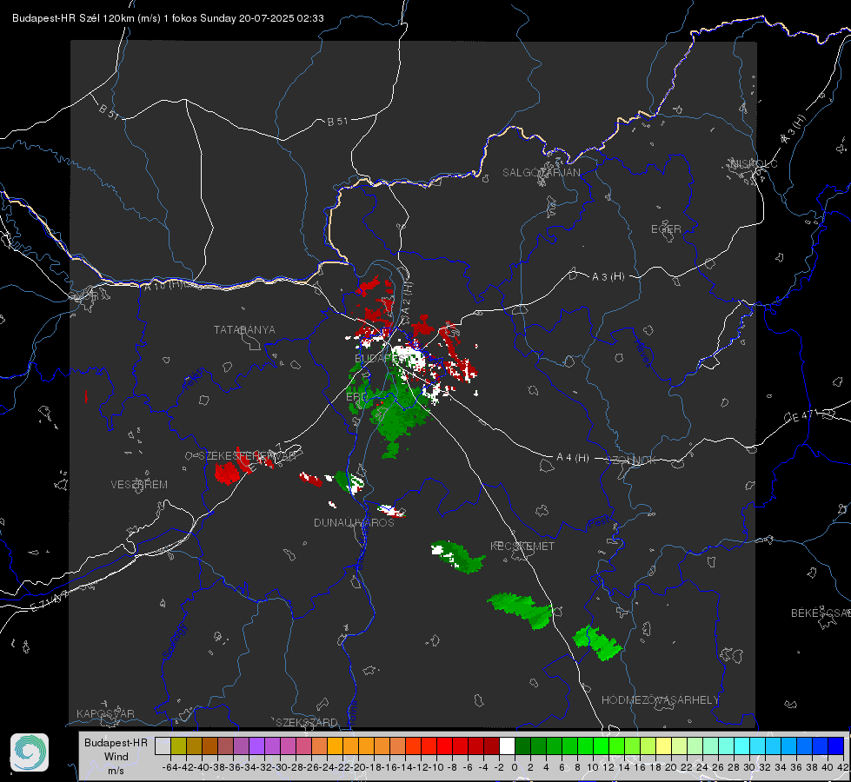This screenshot has width=851, height=782.
Task: Click the KAPOSVÁR city label
Action: click(105, 713)
